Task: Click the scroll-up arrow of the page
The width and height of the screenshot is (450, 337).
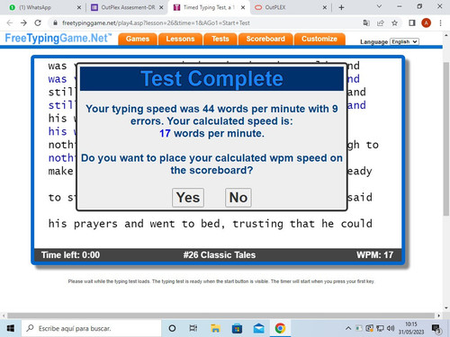Action: point(446,35)
